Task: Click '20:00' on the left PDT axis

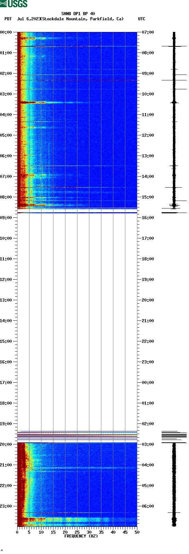Action: [x=6, y=444]
